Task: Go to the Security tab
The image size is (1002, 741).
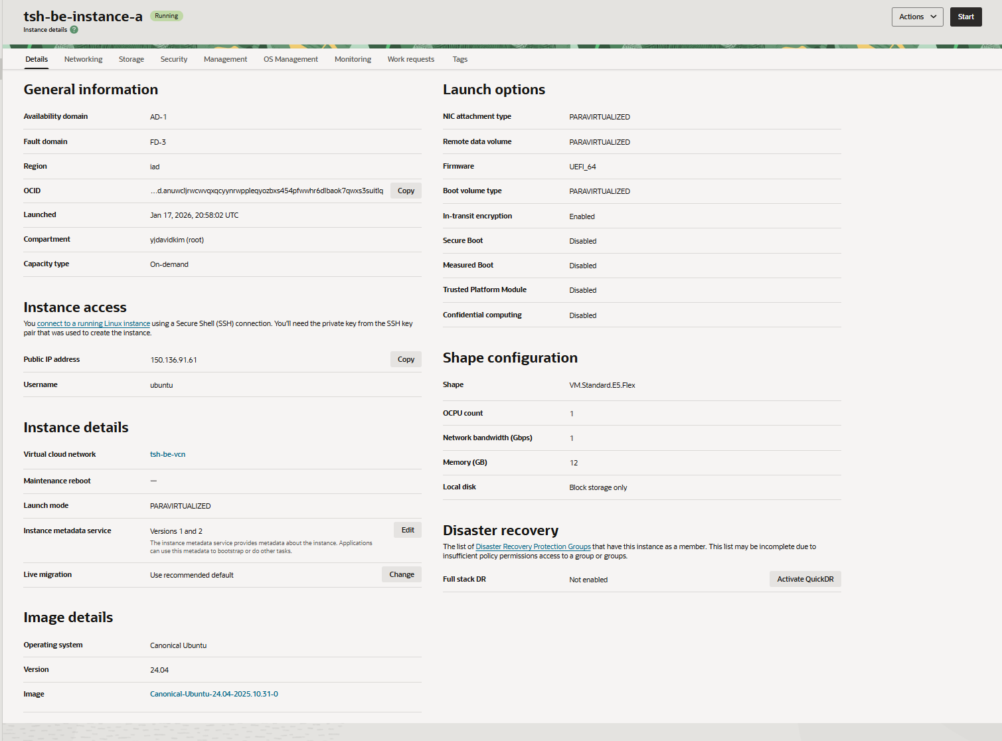Action: point(174,59)
